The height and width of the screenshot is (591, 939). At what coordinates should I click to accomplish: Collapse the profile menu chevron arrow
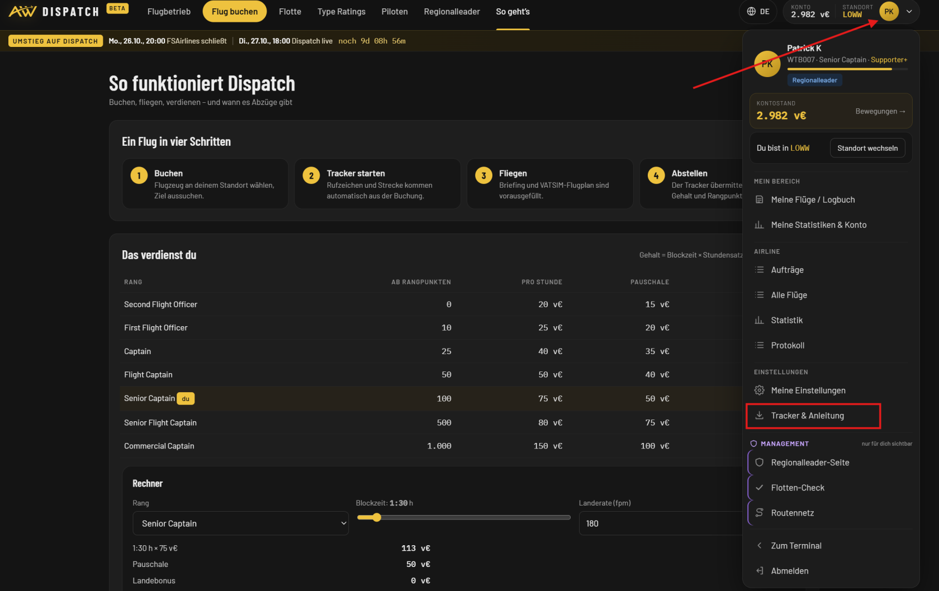click(x=909, y=11)
